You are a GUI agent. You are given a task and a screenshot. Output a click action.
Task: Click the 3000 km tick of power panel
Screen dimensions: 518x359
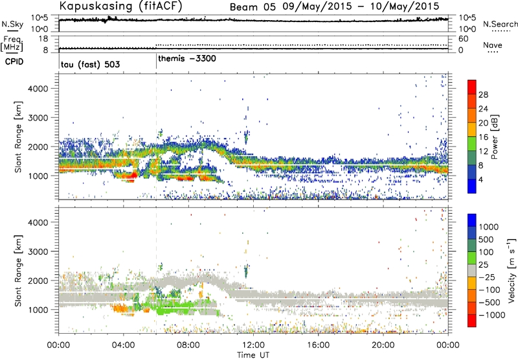pyautogui.click(x=38, y=118)
